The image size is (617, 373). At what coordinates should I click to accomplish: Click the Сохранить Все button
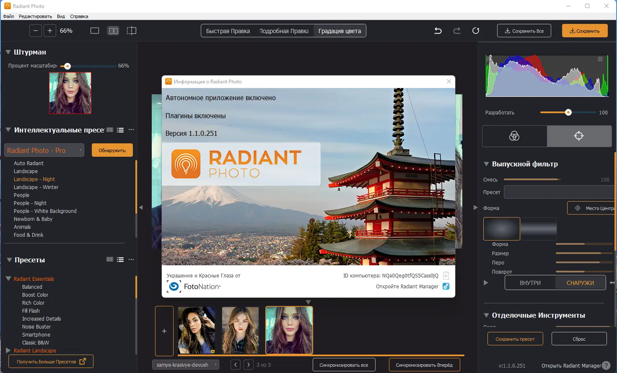[524, 31]
